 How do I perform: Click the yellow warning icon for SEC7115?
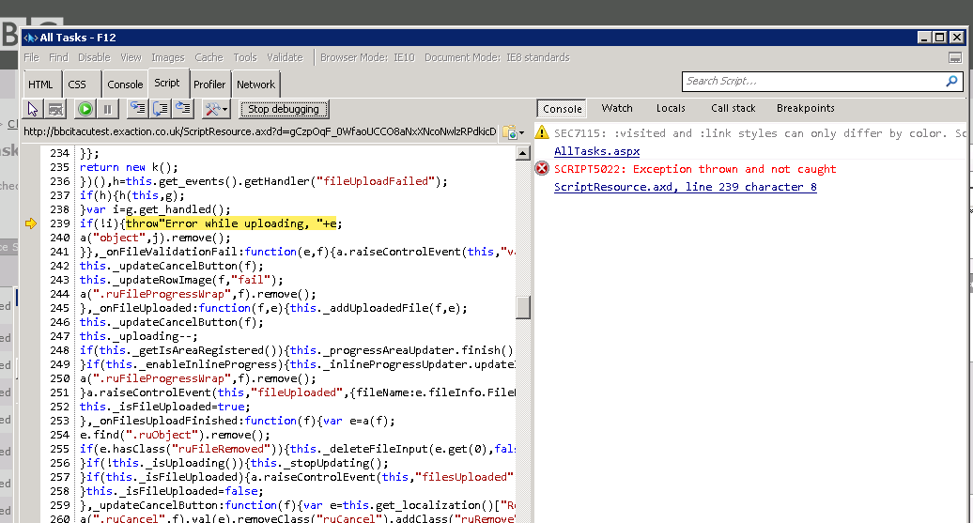click(542, 132)
